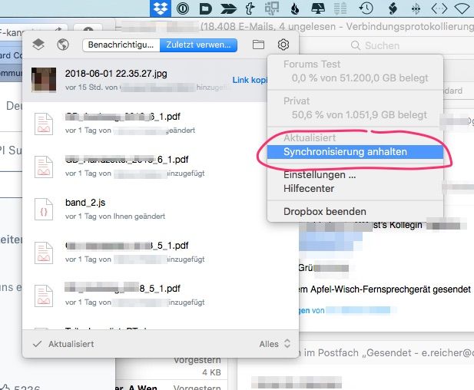The image size is (474, 390).
Task: Open the cursive t menu bar icon
Action: point(250,8)
